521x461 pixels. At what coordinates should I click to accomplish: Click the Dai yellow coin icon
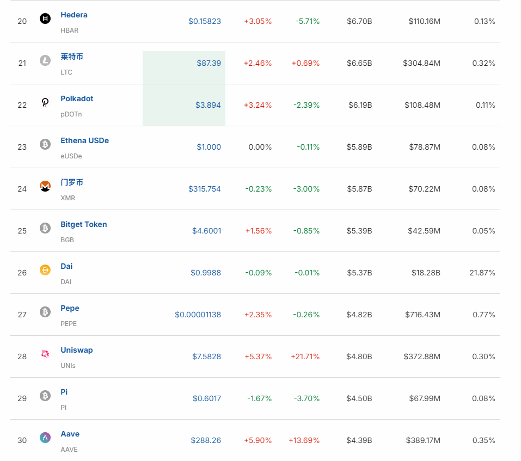point(45,270)
